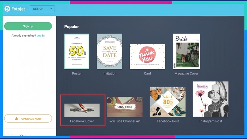Image resolution: width=247 pixels, height=139 pixels.
Task: Open the Instagram Post template thumbnail
Action: coord(211,99)
